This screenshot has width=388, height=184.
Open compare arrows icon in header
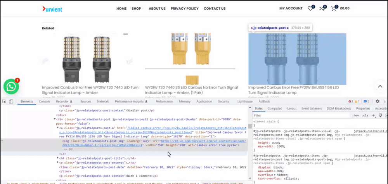point(322,9)
